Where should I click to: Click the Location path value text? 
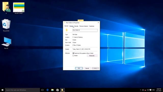coord(77,37)
